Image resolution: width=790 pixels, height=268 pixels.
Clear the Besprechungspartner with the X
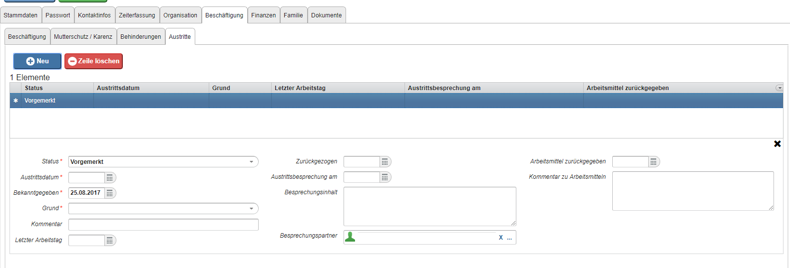coord(501,238)
